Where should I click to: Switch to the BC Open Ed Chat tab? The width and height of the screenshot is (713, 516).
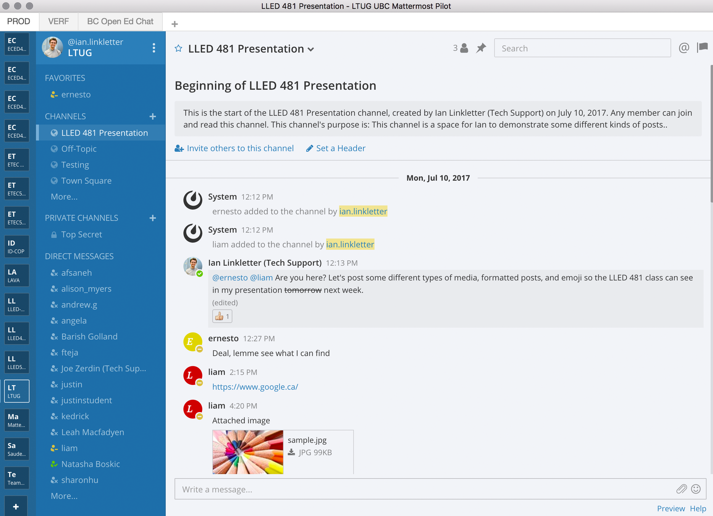120,21
